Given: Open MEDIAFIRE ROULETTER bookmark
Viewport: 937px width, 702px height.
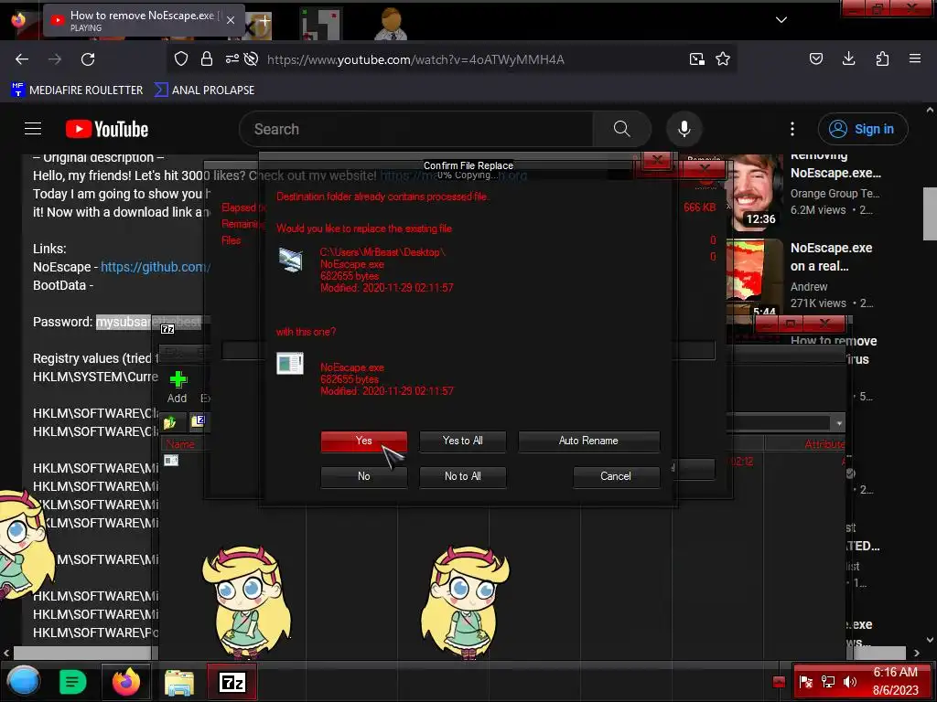Looking at the screenshot, I should (x=77, y=90).
